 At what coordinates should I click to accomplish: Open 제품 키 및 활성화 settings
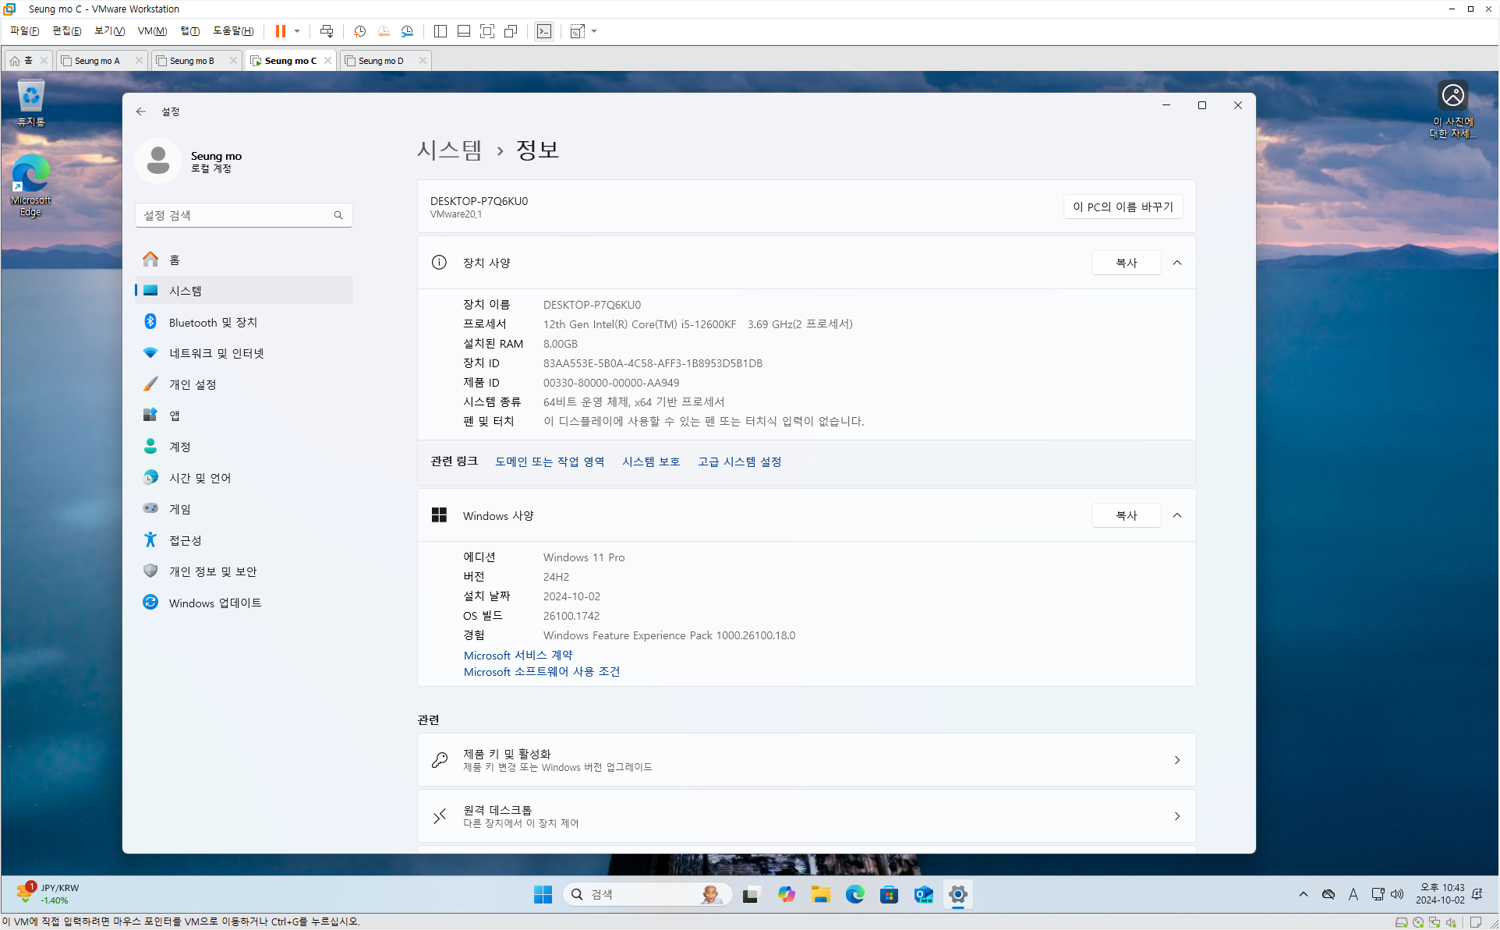(806, 760)
